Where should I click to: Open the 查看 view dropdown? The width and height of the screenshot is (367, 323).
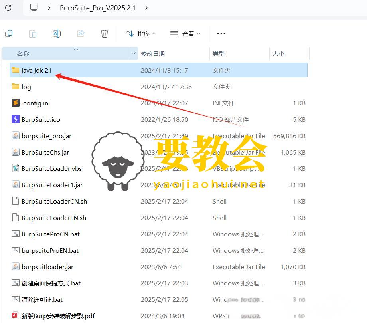(x=185, y=34)
